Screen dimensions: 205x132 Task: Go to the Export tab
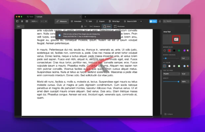[x=101, y=21]
